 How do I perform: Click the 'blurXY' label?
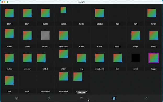(x=45, y=24)
